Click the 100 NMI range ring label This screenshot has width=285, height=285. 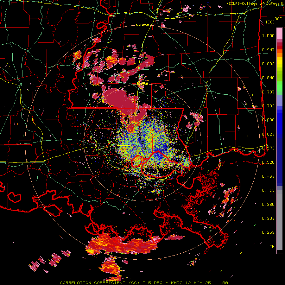[x=142, y=25]
